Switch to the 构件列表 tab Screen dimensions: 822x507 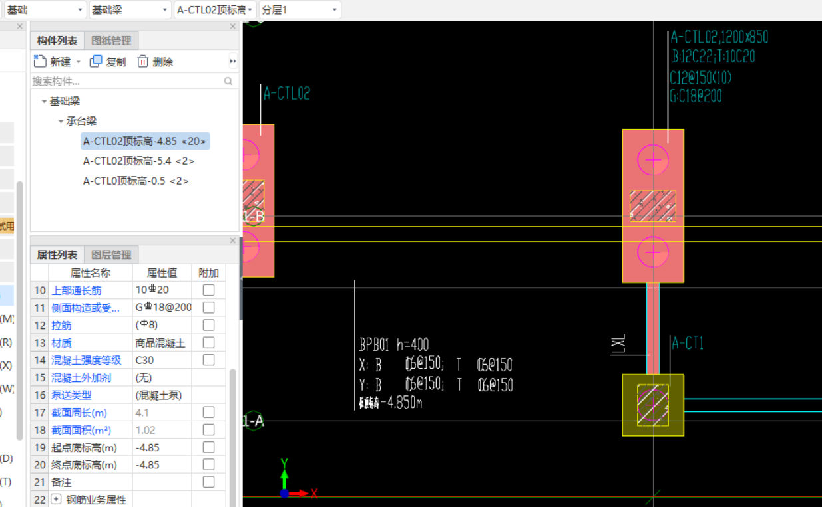57,41
